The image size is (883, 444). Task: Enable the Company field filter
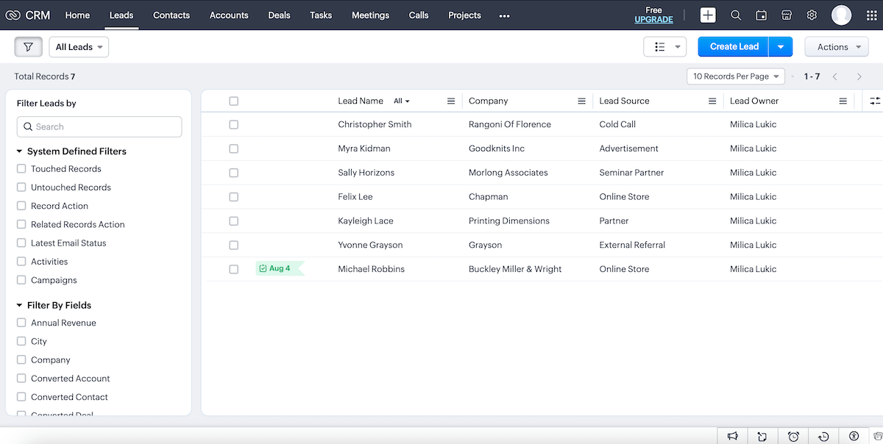click(x=21, y=359)
